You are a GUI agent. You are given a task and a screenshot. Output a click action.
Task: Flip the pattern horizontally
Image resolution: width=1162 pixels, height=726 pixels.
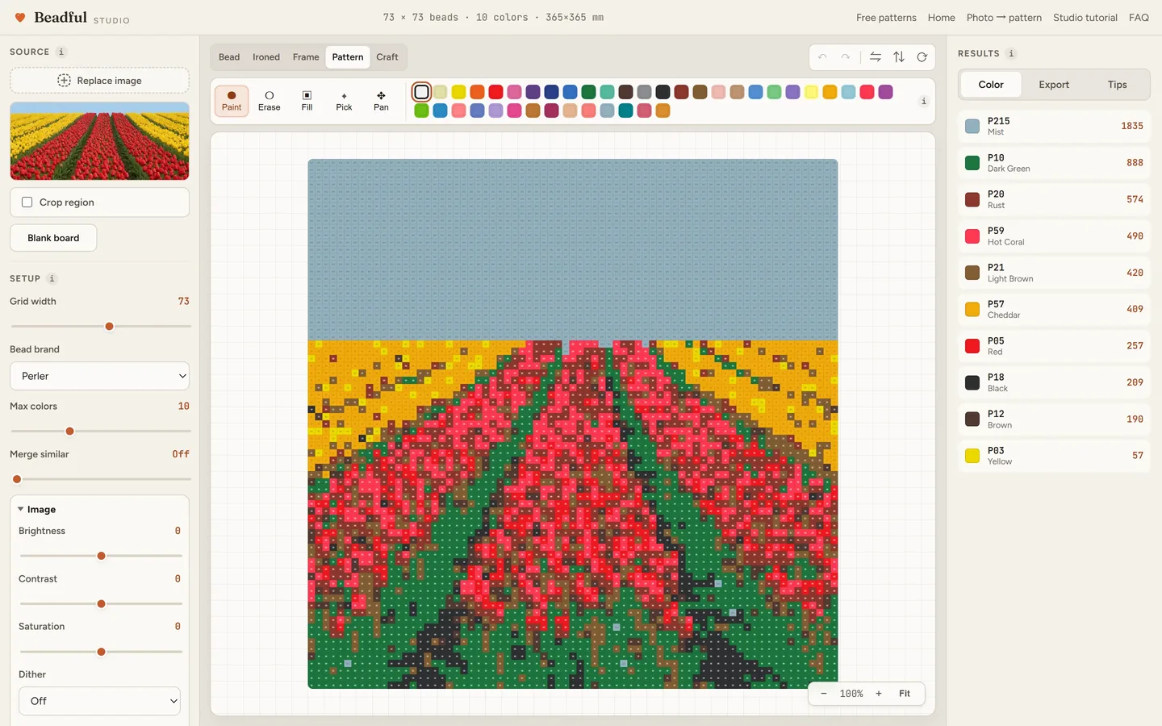(x=876, y=57)
